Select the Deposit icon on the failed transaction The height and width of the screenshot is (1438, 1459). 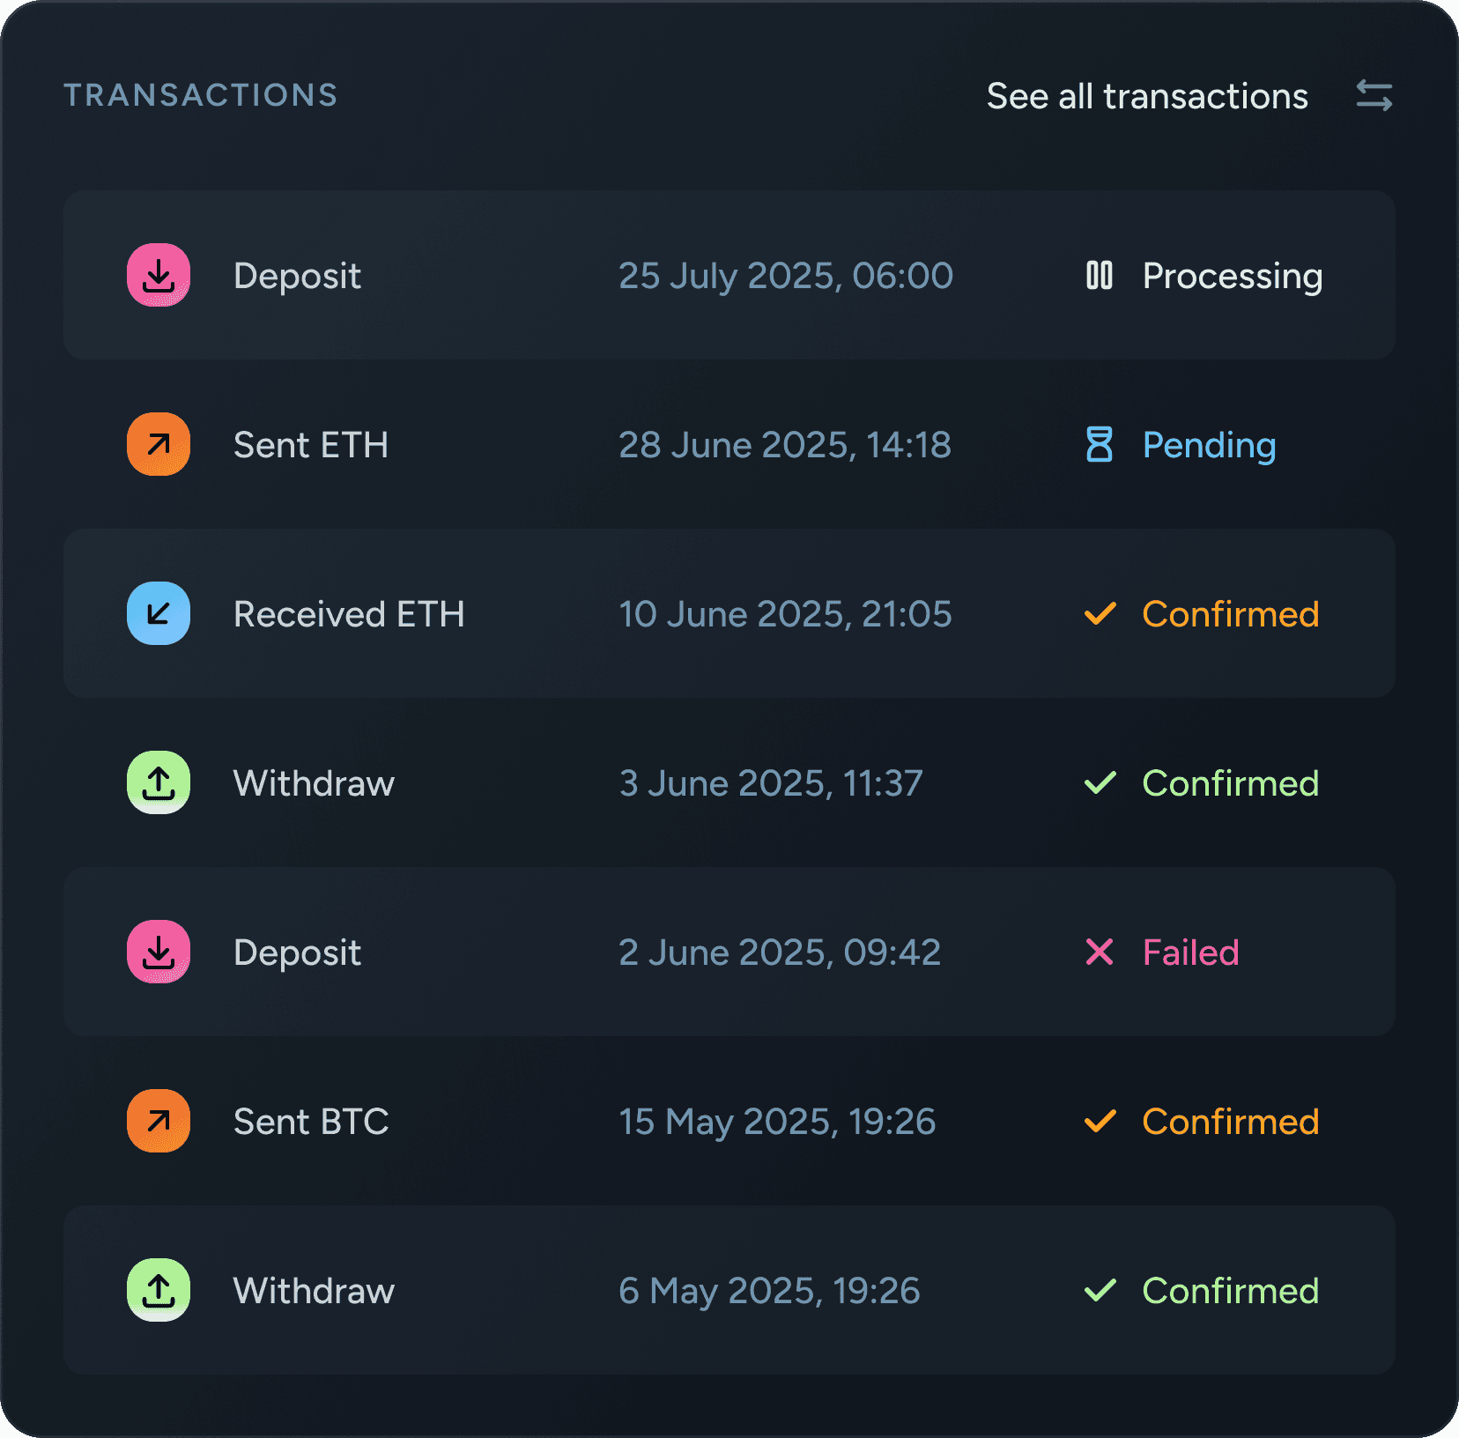[159, 952]
